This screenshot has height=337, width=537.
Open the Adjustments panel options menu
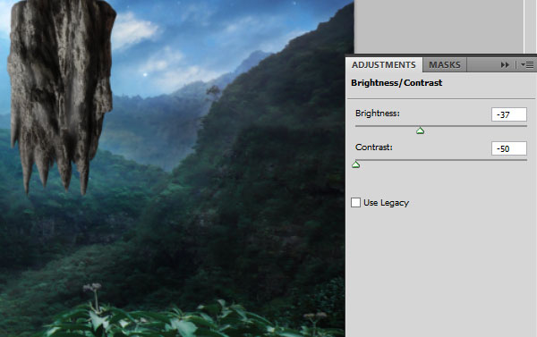click(527, 64)
